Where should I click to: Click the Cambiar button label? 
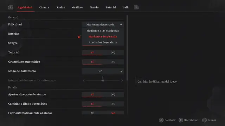point(170,120)
